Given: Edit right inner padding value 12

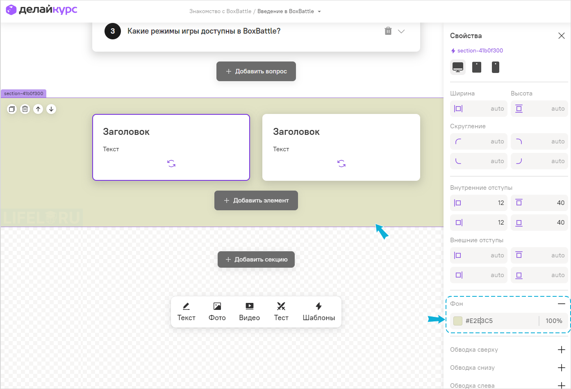Looking at the screenshot, I should click(479, 223).
